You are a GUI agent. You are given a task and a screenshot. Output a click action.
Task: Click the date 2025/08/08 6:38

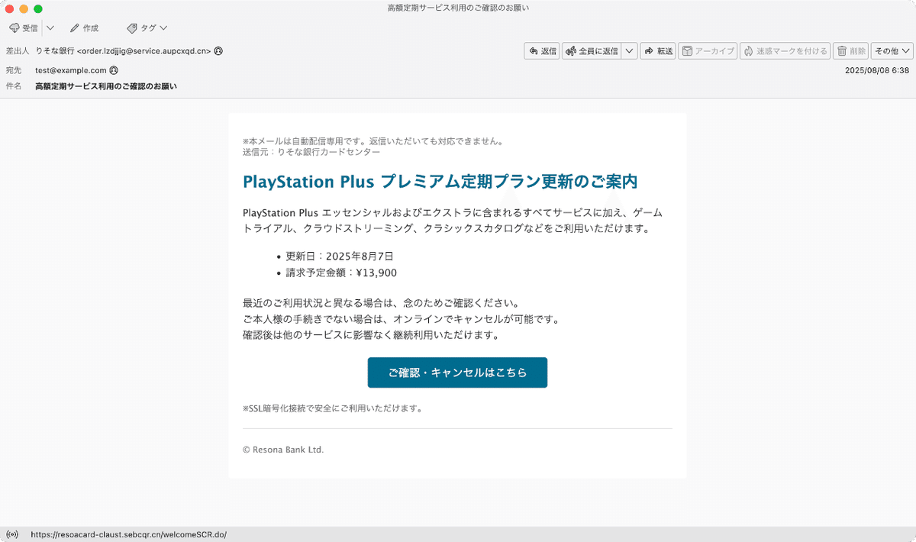(877, 70)
